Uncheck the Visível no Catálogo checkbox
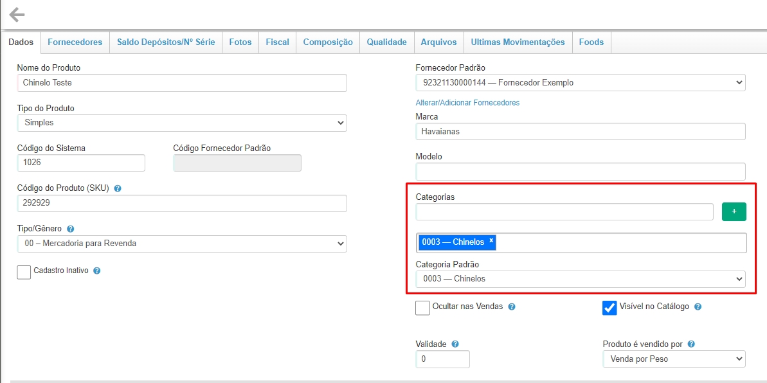767x383 pixels. (609, 308)
